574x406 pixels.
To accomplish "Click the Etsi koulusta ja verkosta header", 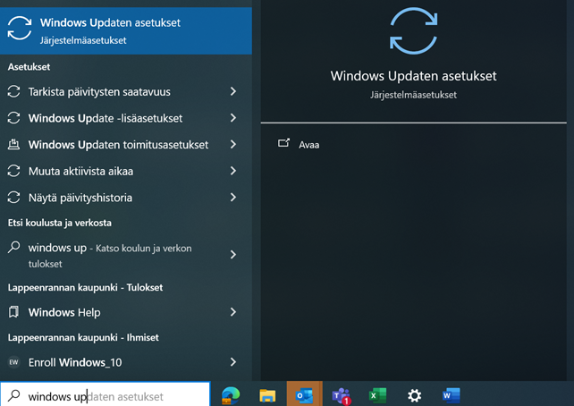I will [x=60, y=223].
